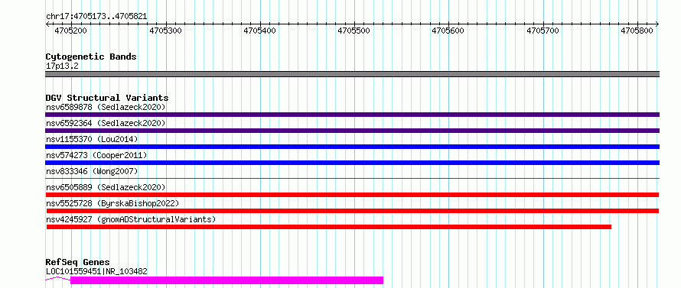Click the 4705800 ruler tick label

pyautogui.click(x=637, y=31)
